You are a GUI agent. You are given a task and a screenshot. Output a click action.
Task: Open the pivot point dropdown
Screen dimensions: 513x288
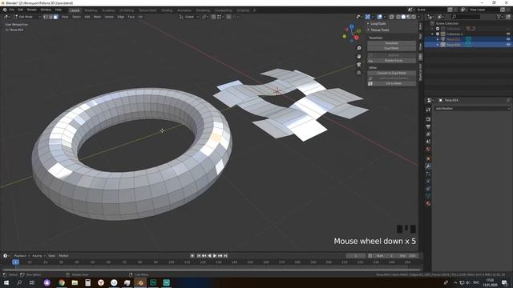(x=205, y=17)
